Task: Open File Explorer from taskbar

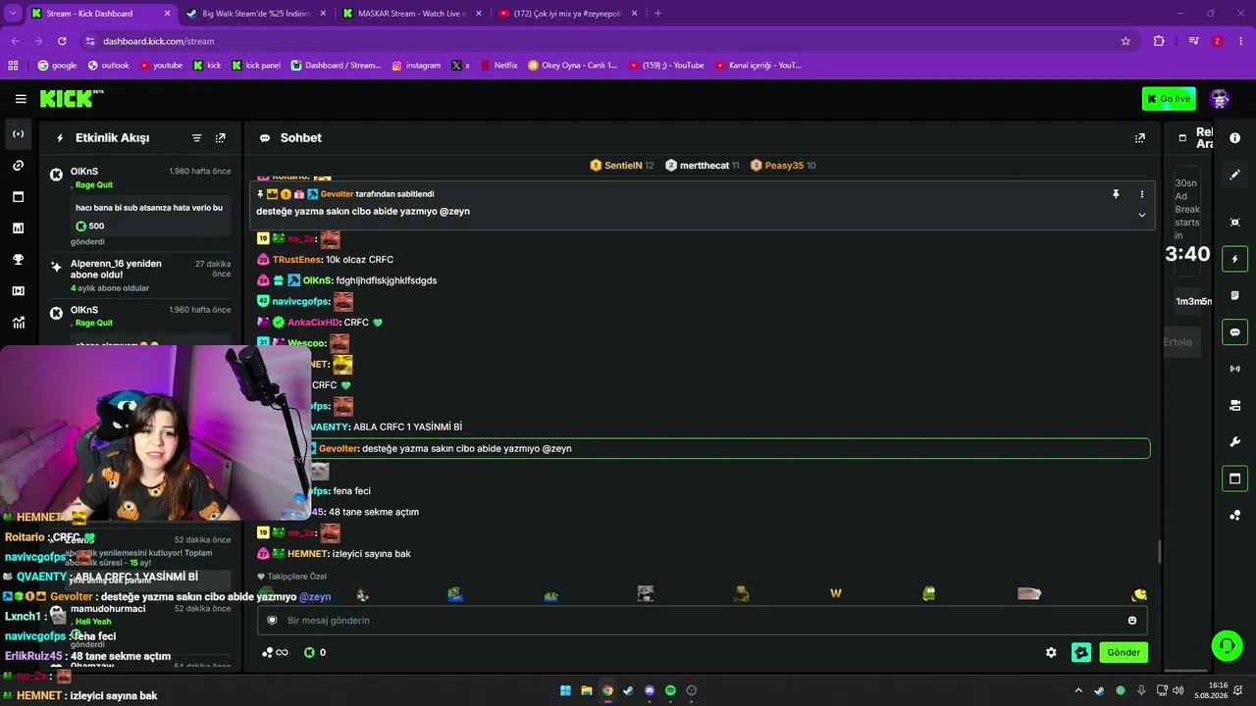Action: point(587,690)
